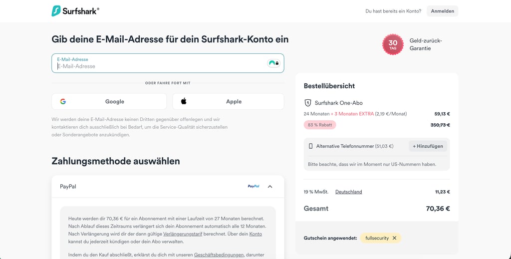Click the Geld-zurück-Garantie text
Image resolution: width=511 pixels, height=259 pixels.
click(426, 44)
